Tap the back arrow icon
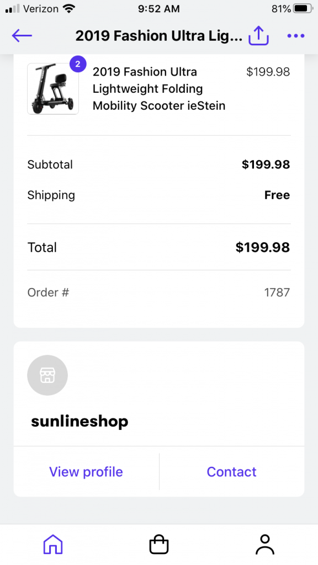This screenshot has width=318, height=565. 22,36
